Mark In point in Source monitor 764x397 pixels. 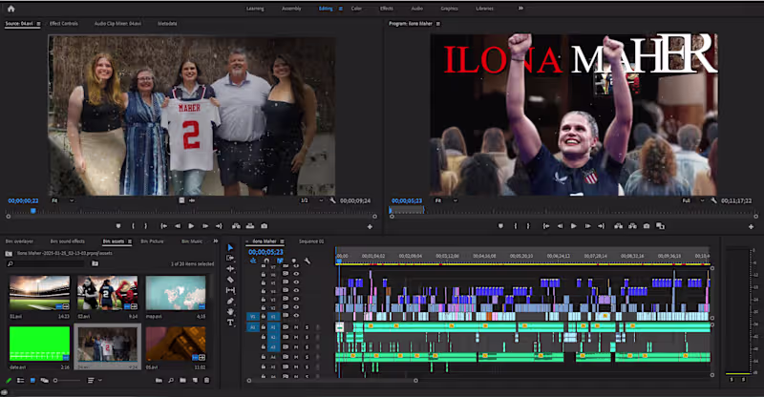(133, 226)
